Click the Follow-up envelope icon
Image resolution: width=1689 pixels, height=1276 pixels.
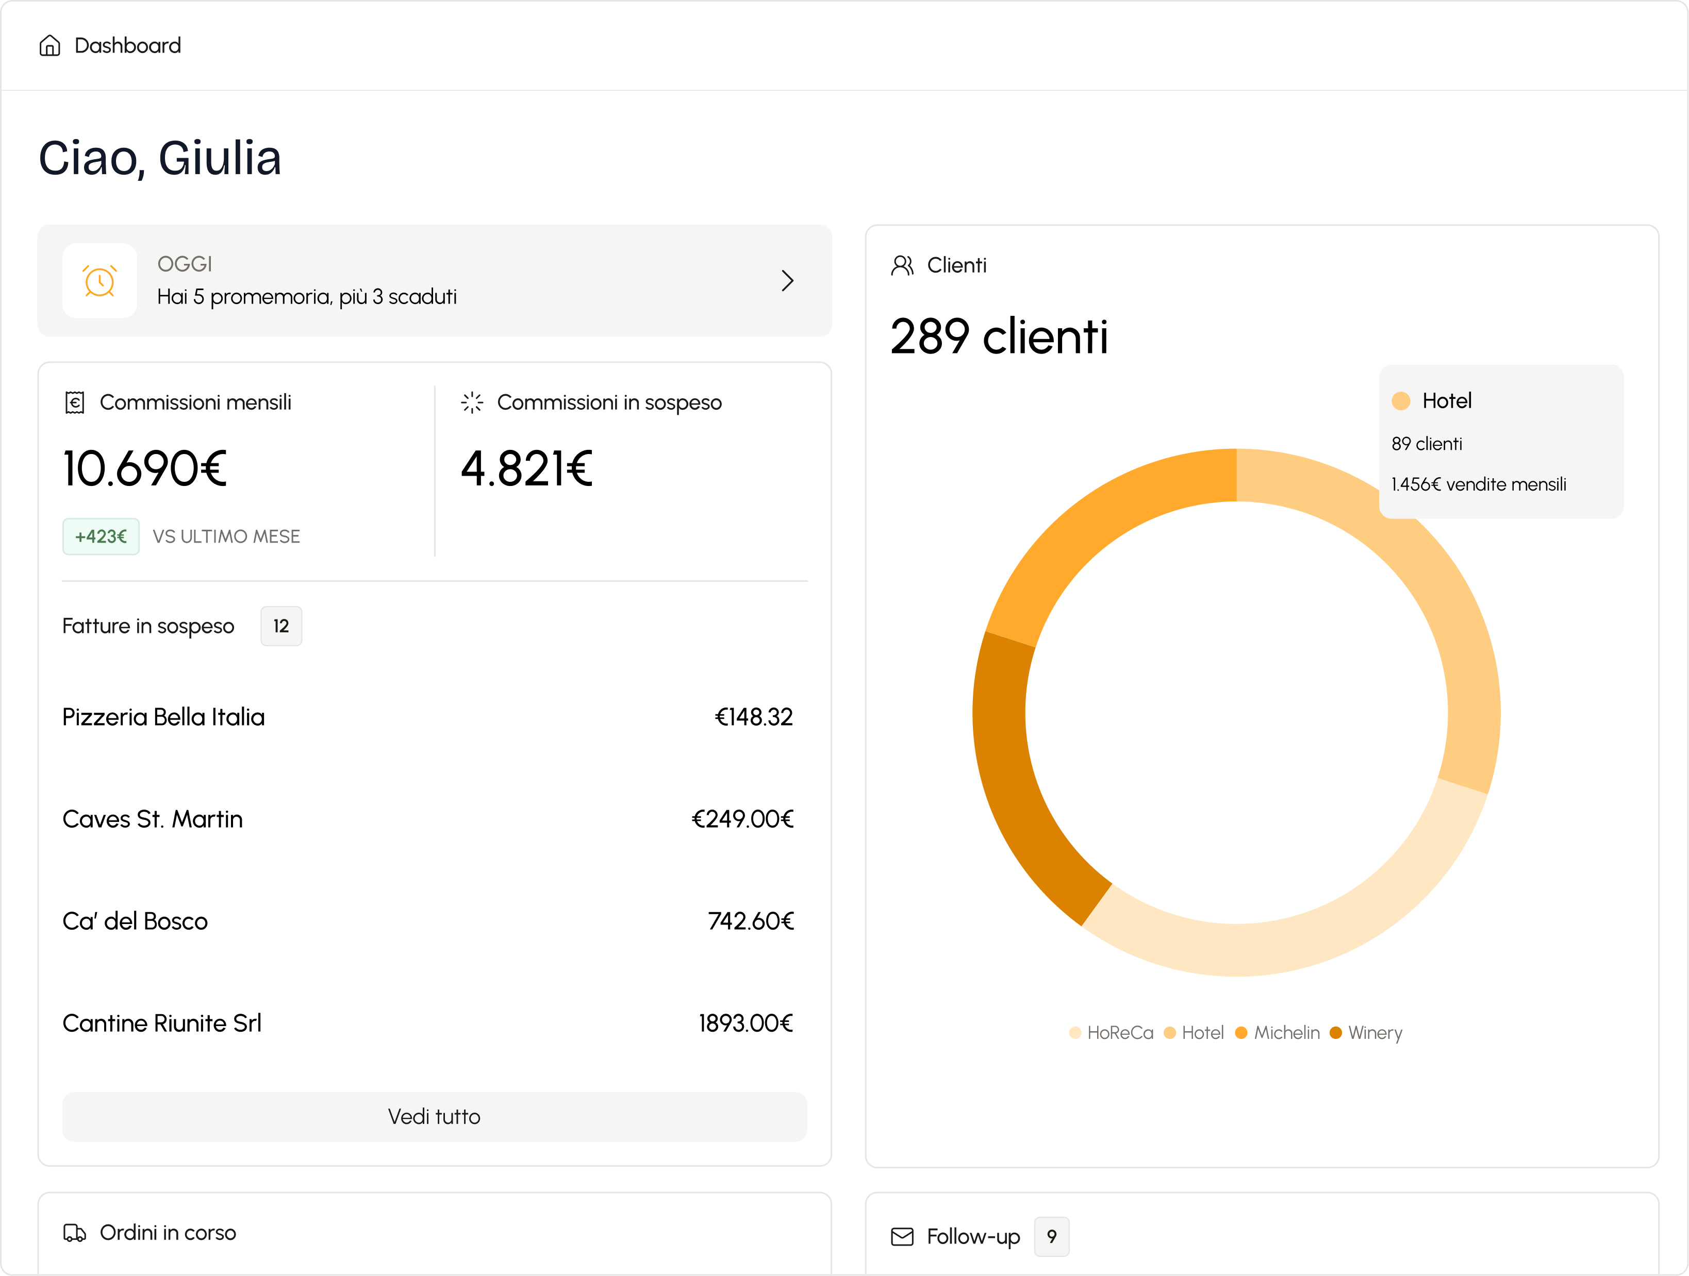[x=902, y=1236]
